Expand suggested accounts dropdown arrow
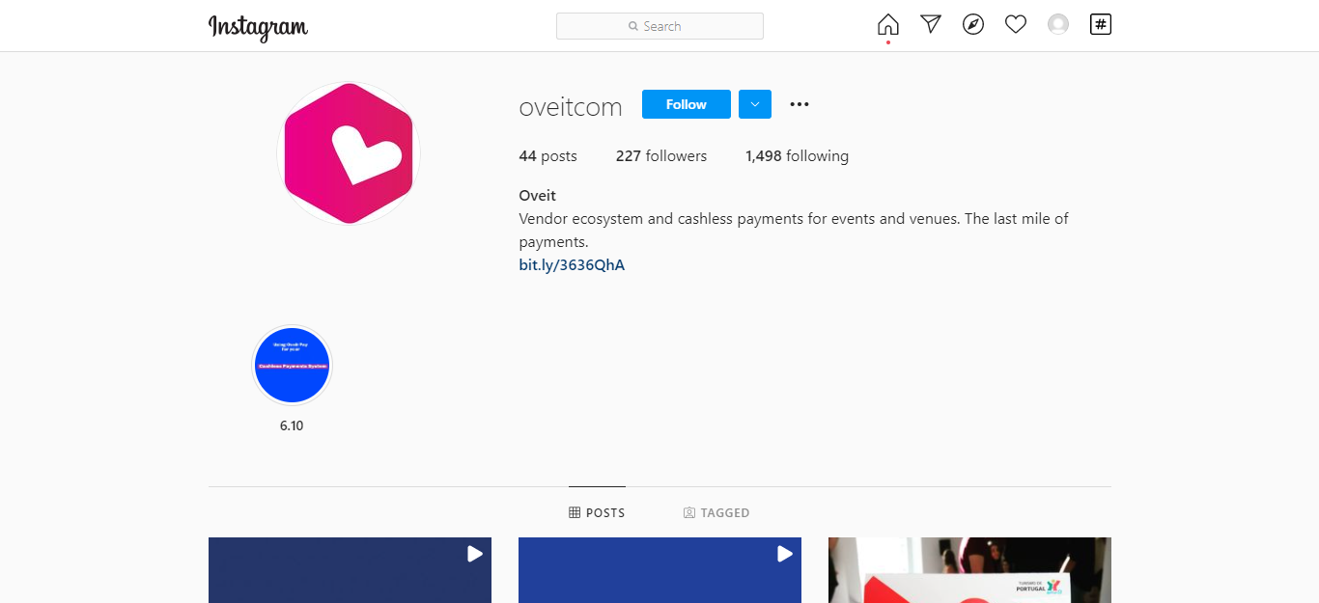1319x603 pixels. (x=755, y=104)
